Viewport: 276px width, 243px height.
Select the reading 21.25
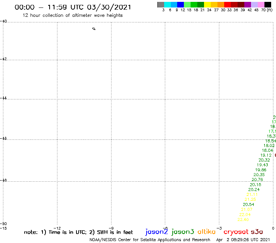click(250, 199)
